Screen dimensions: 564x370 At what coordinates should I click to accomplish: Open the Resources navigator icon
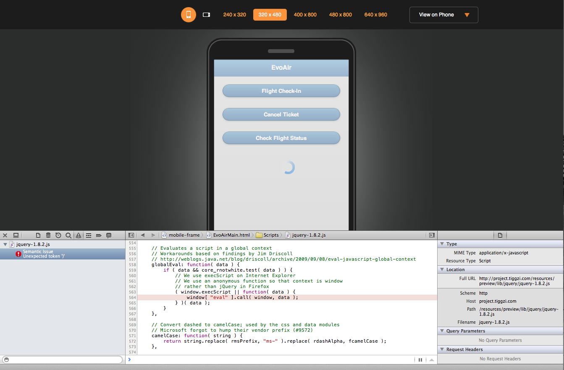click(x=38, y=235)
